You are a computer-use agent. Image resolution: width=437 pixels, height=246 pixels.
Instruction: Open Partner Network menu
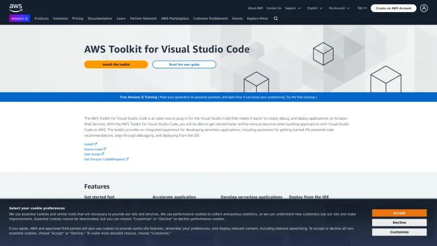(x=143, y=19)
